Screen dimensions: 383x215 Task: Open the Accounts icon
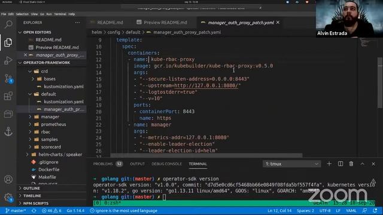click(8, 179)
